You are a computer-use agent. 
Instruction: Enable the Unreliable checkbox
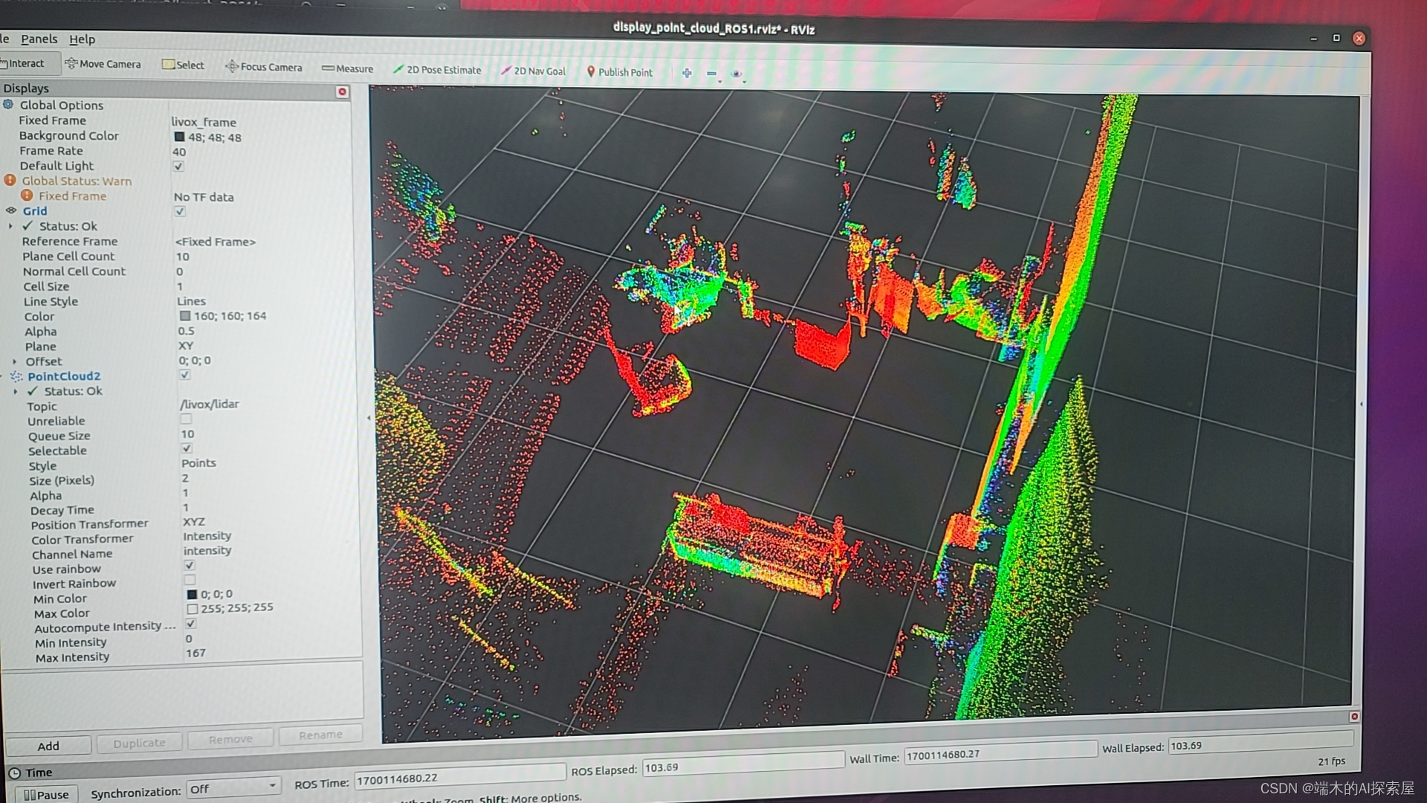point(186,419)
